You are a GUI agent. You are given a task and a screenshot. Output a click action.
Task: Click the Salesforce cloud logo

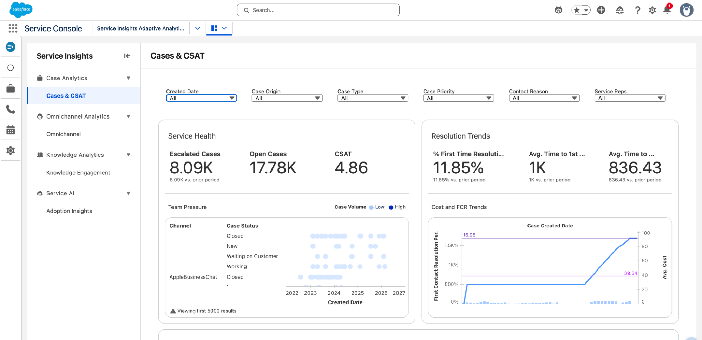point(21,9)
